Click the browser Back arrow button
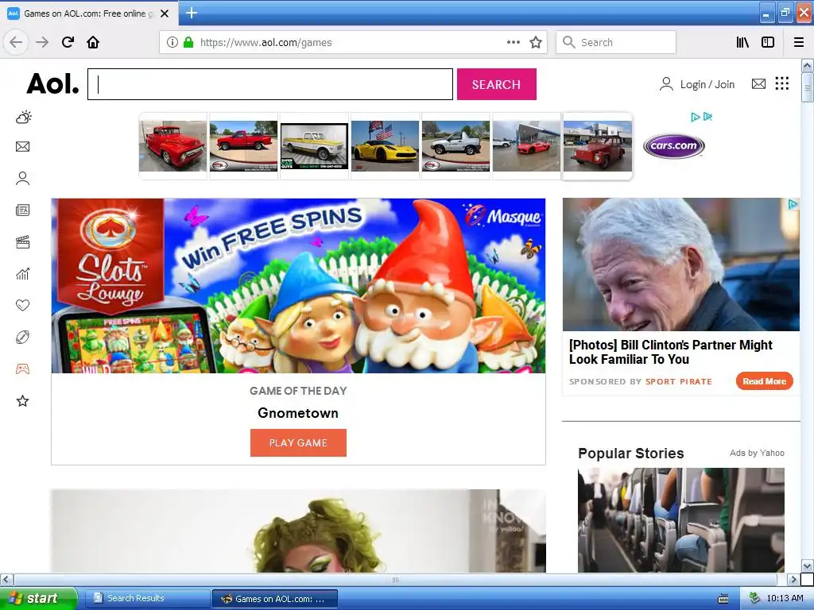Image resolution: width=814 pixels, height=610 pixels. pyautogui.click(x=16, y=42)
